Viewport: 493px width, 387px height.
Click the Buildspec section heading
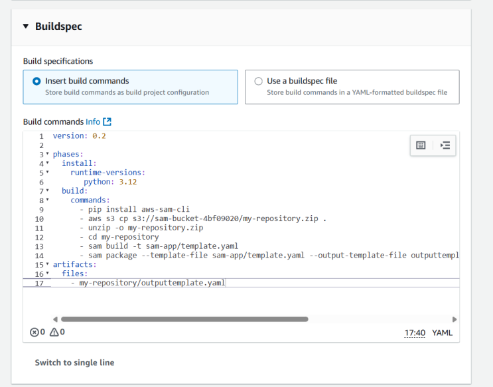[58, 27]
